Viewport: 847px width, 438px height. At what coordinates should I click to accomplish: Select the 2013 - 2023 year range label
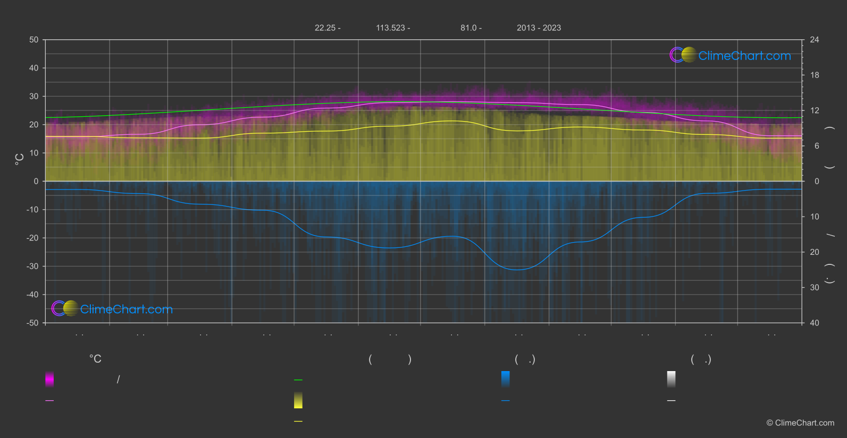coord(539,28)
